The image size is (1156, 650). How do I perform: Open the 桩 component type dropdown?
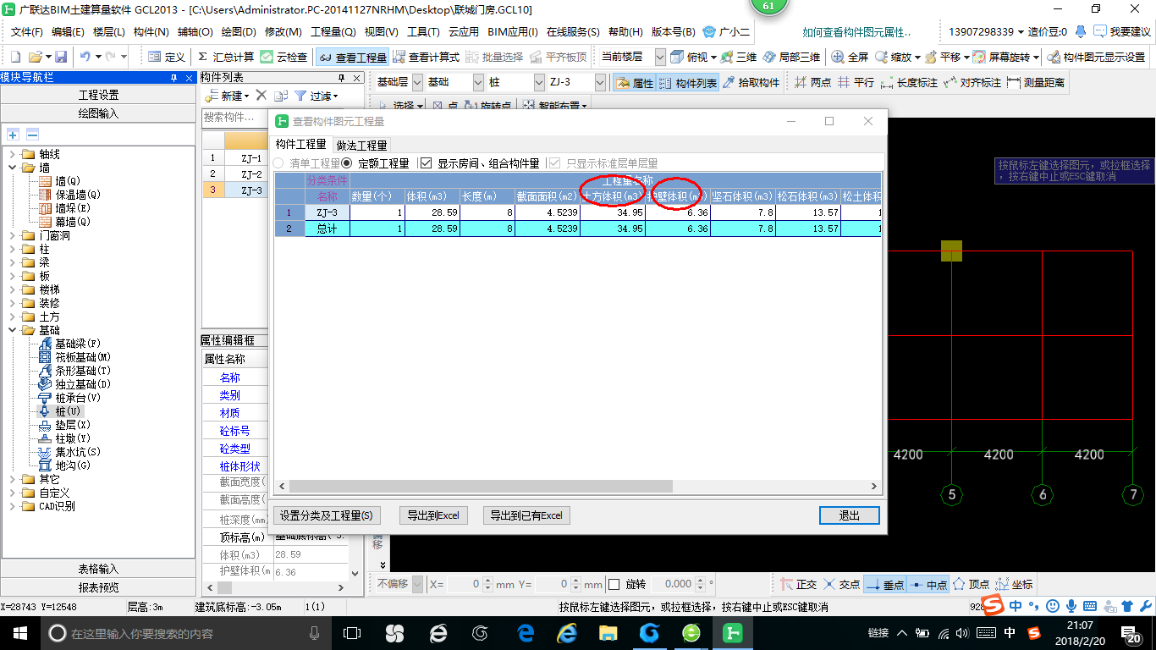click(540, 83)
